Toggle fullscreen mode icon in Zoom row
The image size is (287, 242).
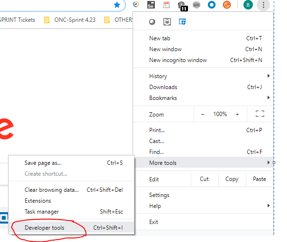pyautogui.click(x=260, y=114)
